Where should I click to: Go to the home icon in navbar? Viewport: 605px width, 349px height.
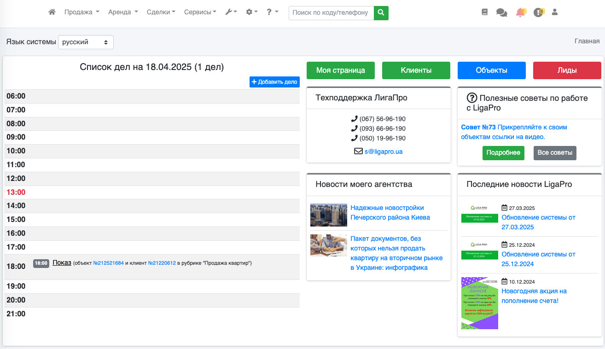pyautogui.click(x=52, y=12)
